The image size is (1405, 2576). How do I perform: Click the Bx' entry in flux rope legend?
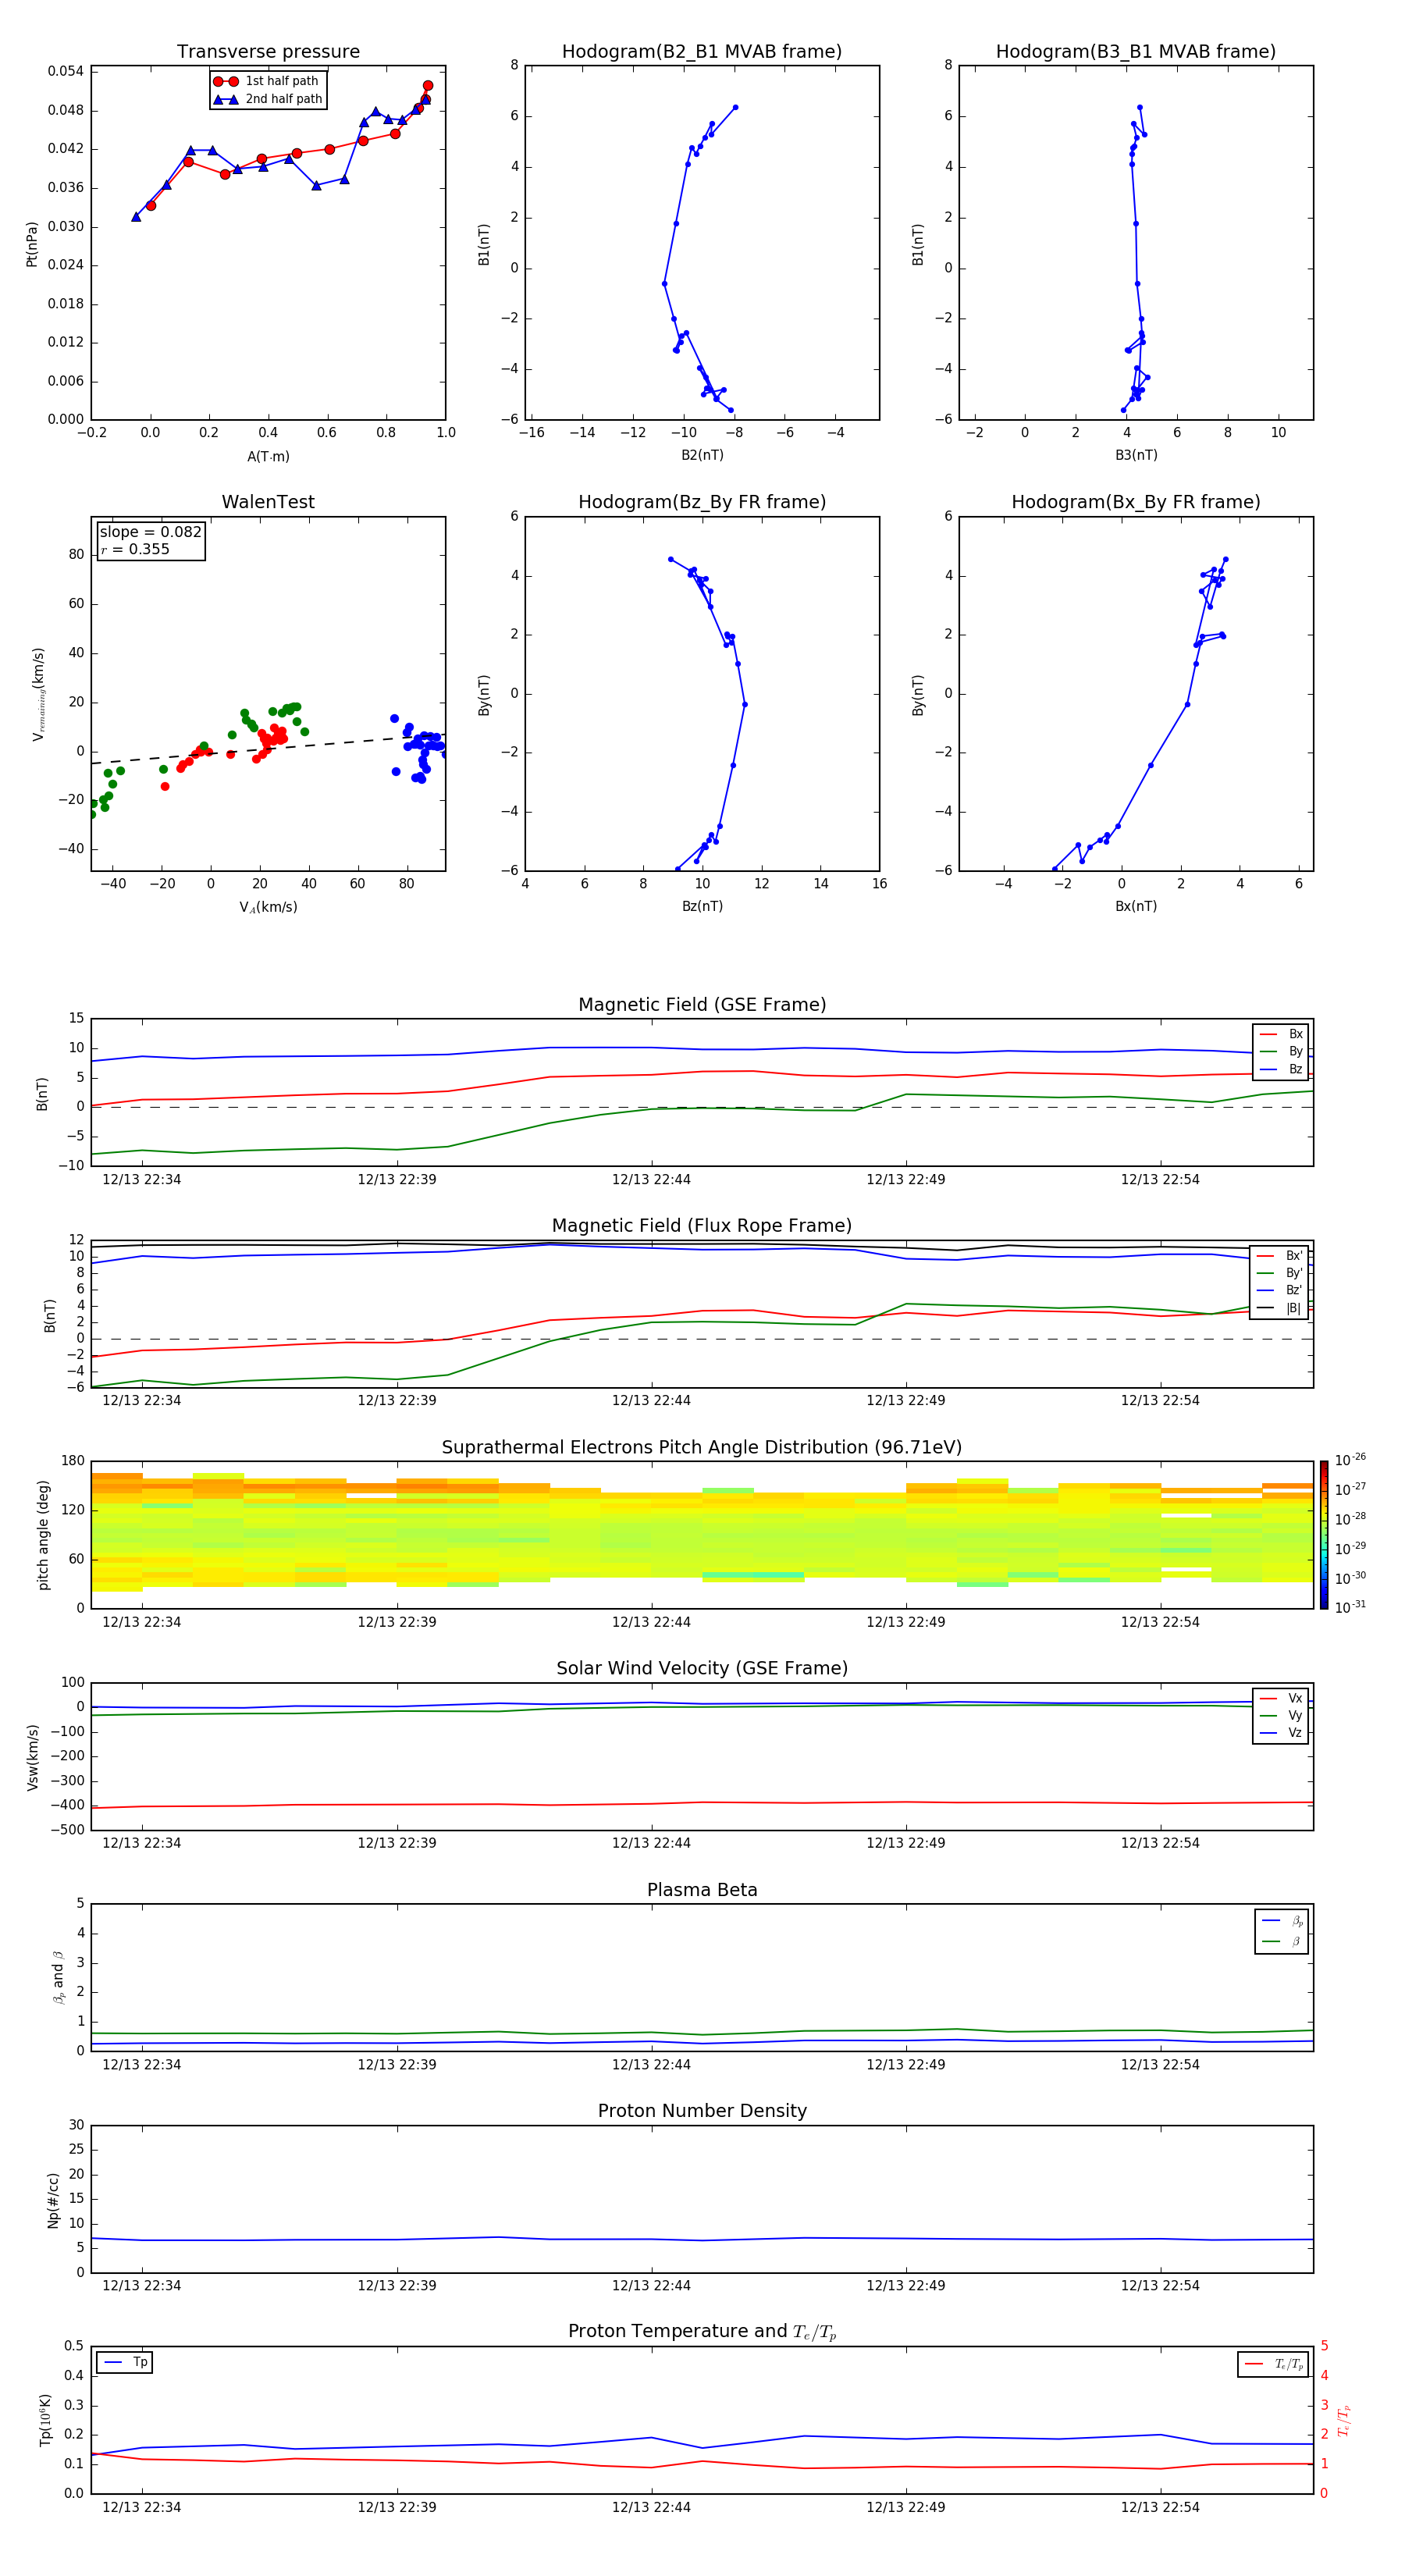pyautogui.click(x=1280, y=1256)
